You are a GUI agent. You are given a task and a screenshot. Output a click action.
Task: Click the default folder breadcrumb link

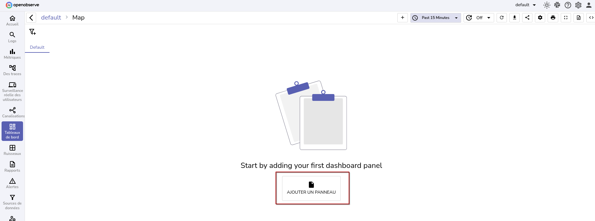pos(51,18)
